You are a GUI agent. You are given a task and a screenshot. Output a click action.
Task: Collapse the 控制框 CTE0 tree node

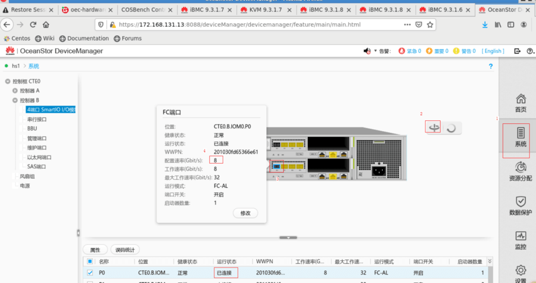tap(8, 81)
